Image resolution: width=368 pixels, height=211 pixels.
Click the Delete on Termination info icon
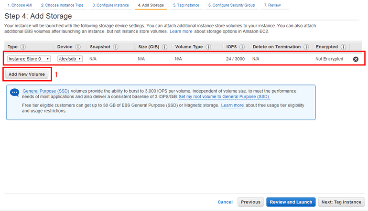(x=306, y=47)
